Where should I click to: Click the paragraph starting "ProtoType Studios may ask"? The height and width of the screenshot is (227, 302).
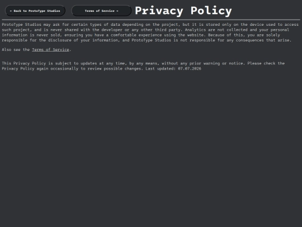150,33
